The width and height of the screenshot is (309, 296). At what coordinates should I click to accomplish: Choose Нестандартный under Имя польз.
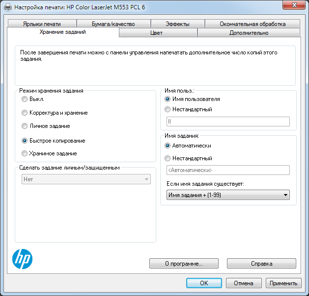coord(168,109)
